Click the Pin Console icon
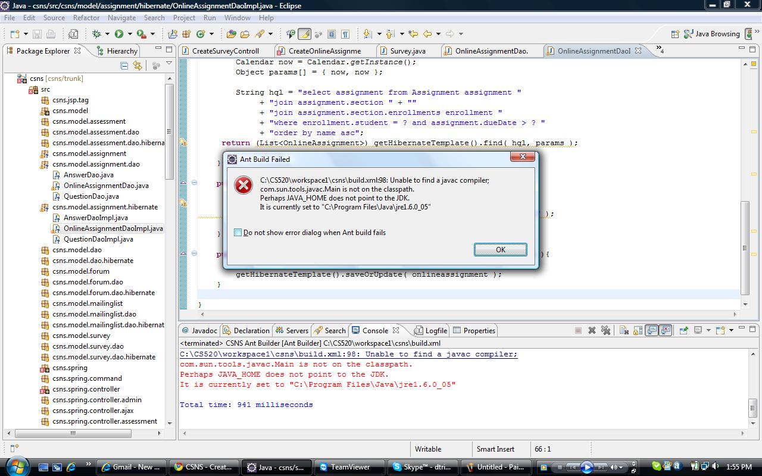 (x=683, y=330)
